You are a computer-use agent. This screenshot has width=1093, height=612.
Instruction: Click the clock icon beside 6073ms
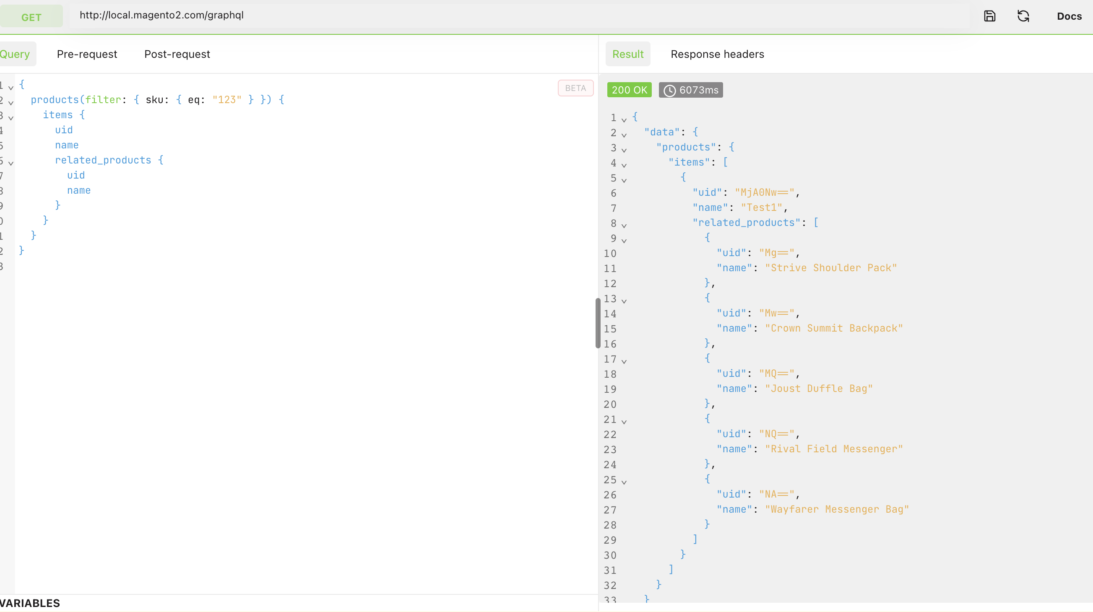coord(669,91)
